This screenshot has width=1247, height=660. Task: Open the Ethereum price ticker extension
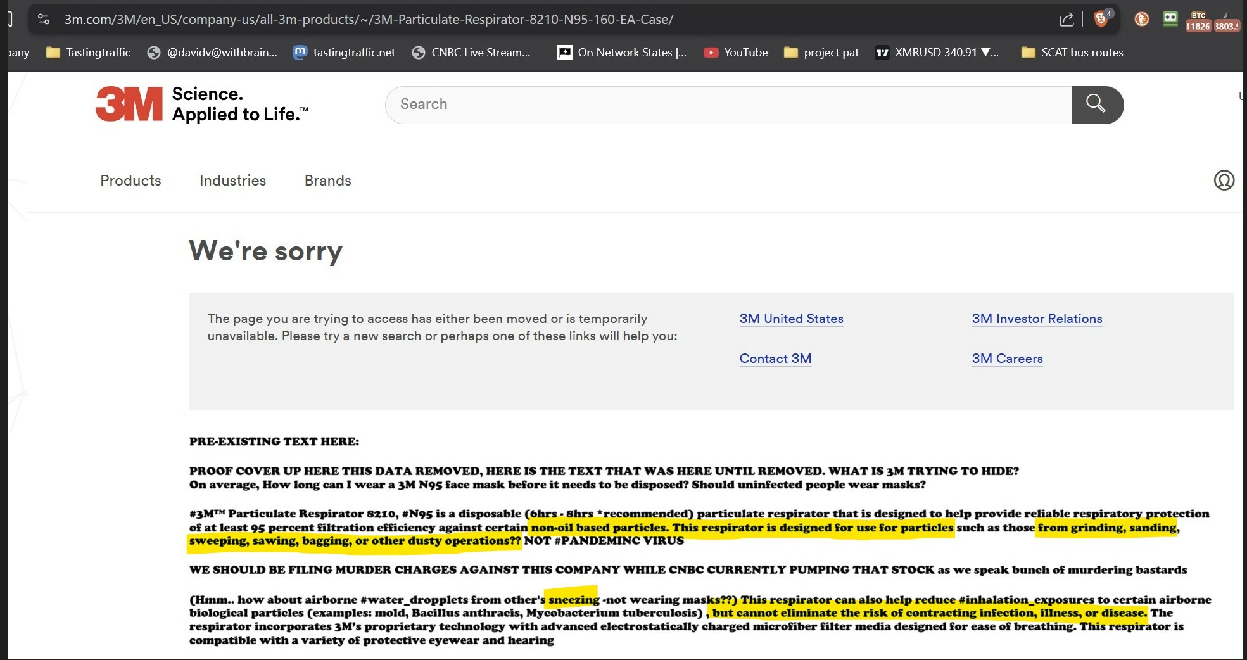1226,22
